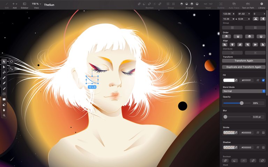The width and height of the screenshot is (268, 167).
Task: Align objects to vertical middle
Action: (255, 45)
